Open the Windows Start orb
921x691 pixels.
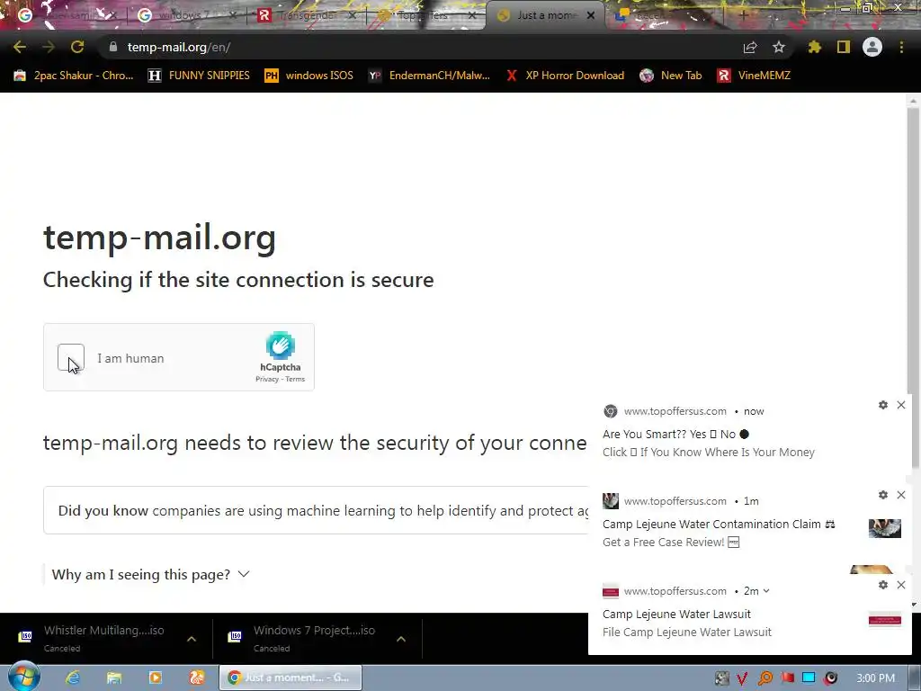[x=23, y=678]
